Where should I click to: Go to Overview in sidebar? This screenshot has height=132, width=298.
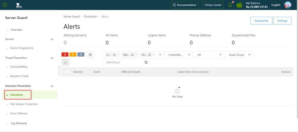point(16,30)
